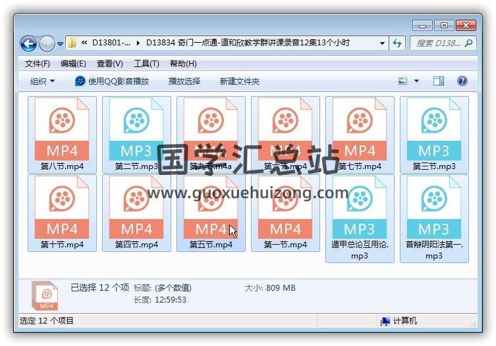Expand the arrow after D13801-... breadcrumb
The height and width of the screenshot is (346, 496).
(x=138, y=43)
